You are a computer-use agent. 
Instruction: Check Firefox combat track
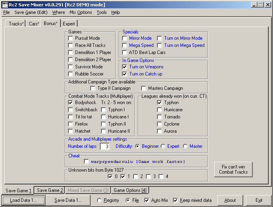tap(70, 124)
